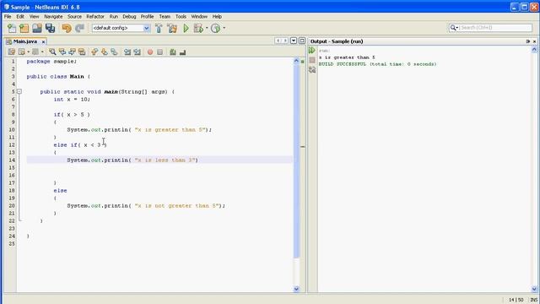Screen dimensions: 540x304
Task: Click the Start Macro Recording red circle
Action: click(150, 52)
